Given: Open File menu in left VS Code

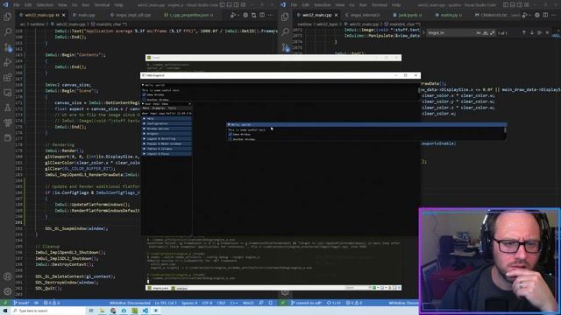Looking at the screenshot, I should [17, 5].
